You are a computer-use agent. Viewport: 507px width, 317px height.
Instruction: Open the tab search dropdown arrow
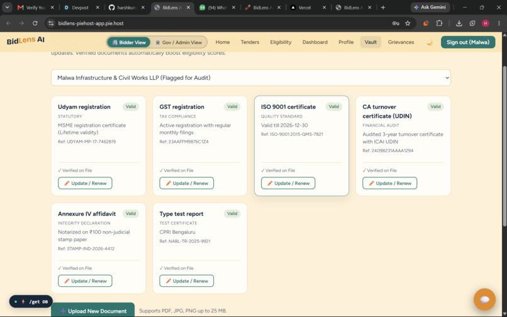pyautogui.click(x=7, y=7)
